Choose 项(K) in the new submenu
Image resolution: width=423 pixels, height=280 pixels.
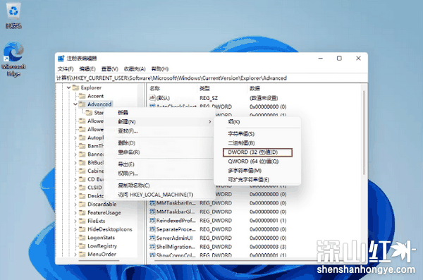[x=257, y=122]
